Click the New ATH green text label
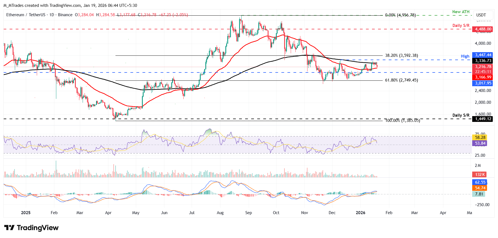Screen dimensions: 498x238 (x=461, y=12)
